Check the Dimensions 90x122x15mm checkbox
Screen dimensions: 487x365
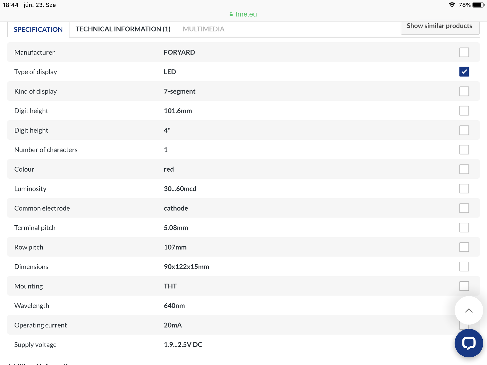464,267
